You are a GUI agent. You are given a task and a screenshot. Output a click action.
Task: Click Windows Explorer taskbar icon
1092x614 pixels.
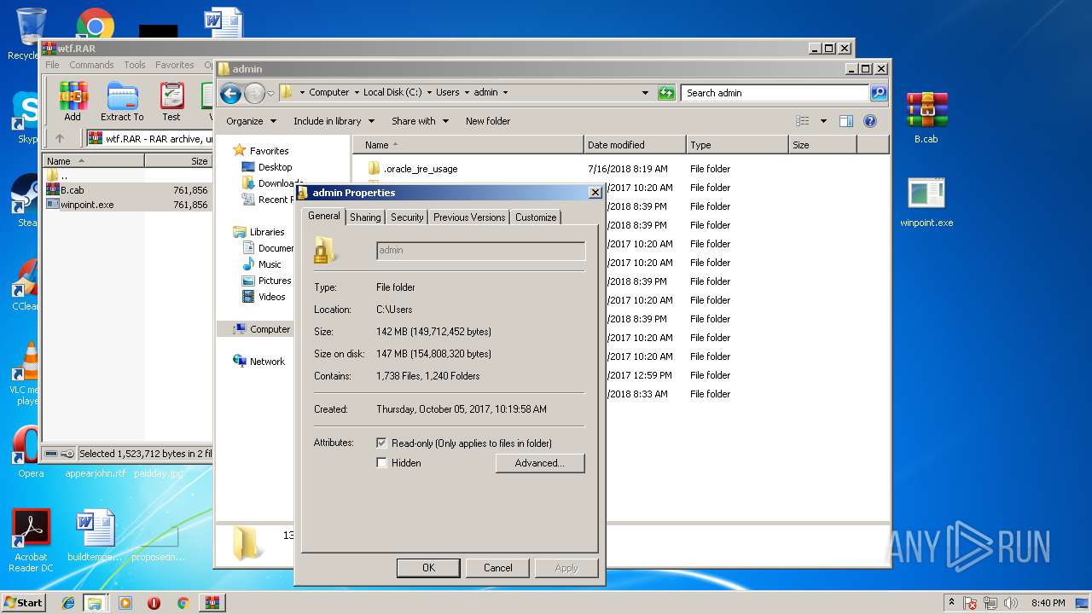pyautogui.click(x=95, y=603)
